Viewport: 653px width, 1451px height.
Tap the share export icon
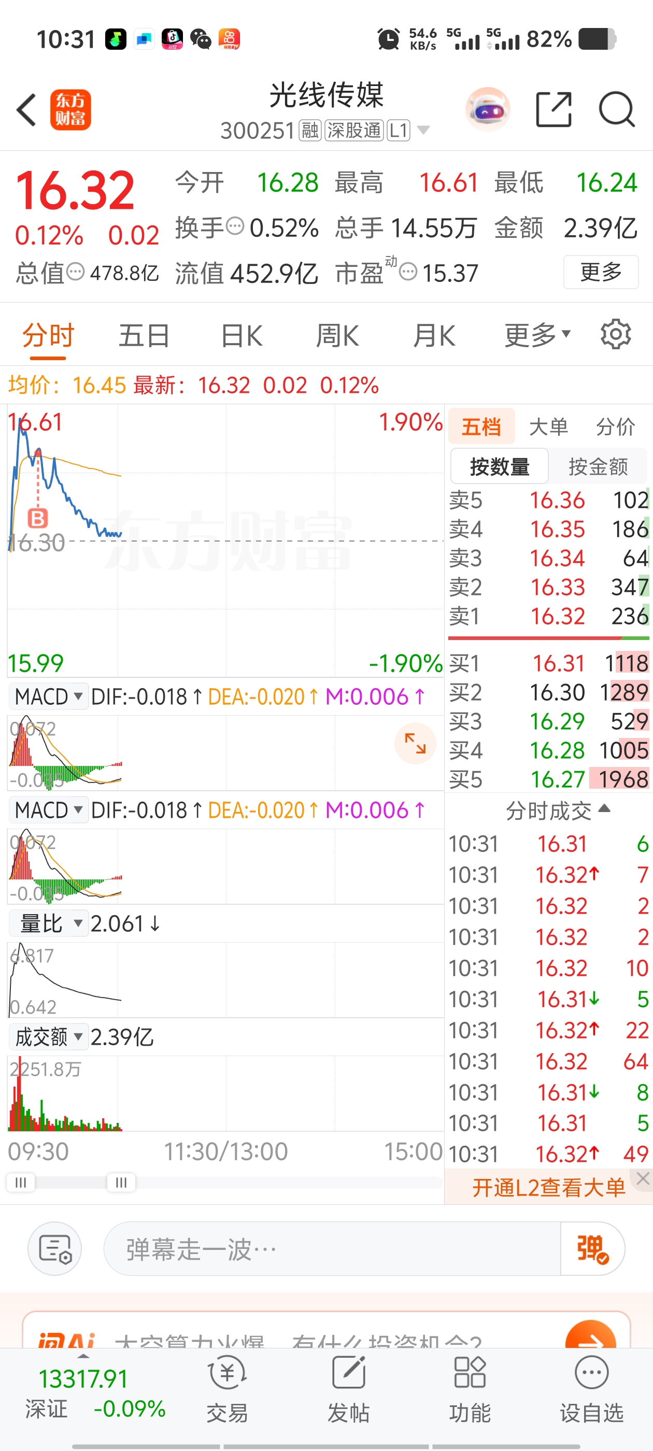(x=553, y=109)
